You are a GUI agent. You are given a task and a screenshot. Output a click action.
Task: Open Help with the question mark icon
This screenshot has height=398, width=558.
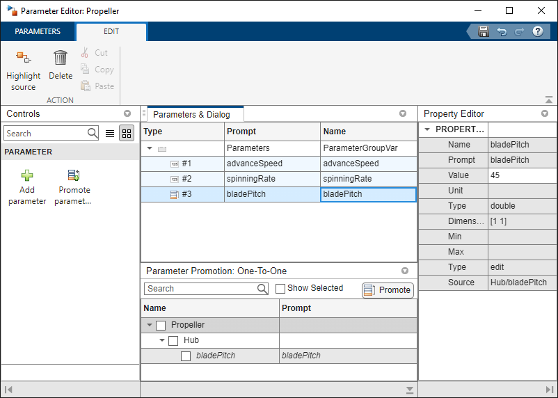point(537,32)
